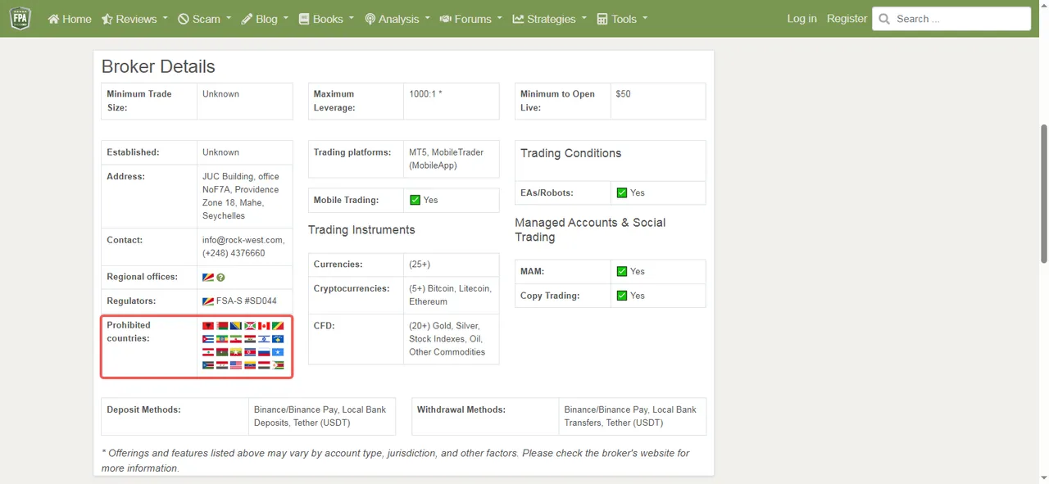
Task: Click the Israel flag in prohibited countries
Action: coord(264,339)
